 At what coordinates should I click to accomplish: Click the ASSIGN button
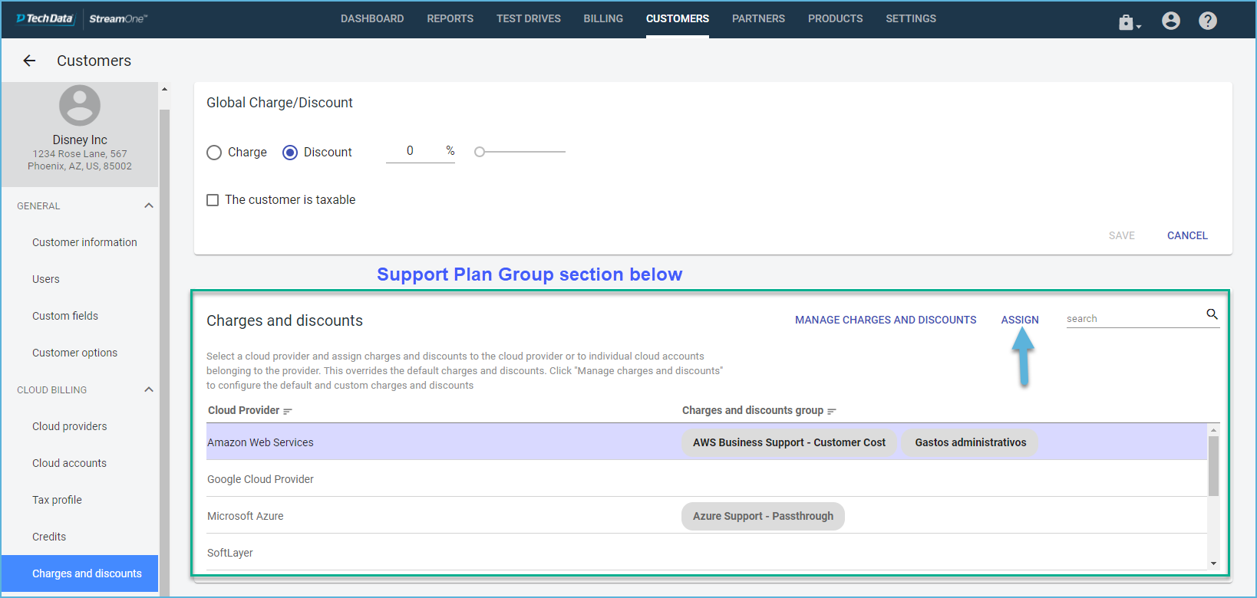[x=1020, y=320]
